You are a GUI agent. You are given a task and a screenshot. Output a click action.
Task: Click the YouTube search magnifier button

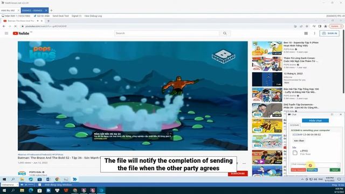click(x=225, y=33)
